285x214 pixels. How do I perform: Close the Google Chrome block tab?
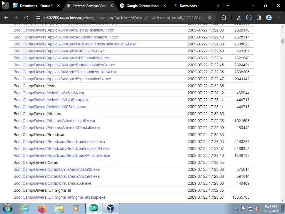(165, 6)
